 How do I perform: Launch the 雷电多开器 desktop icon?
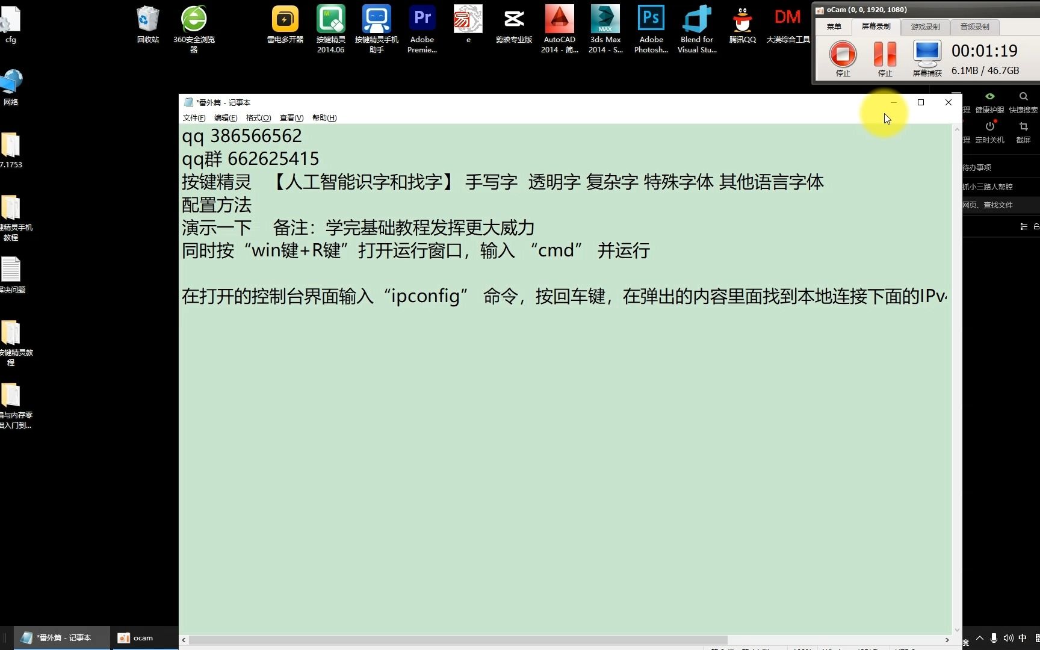pyautogui.click(x=285, y=25)
